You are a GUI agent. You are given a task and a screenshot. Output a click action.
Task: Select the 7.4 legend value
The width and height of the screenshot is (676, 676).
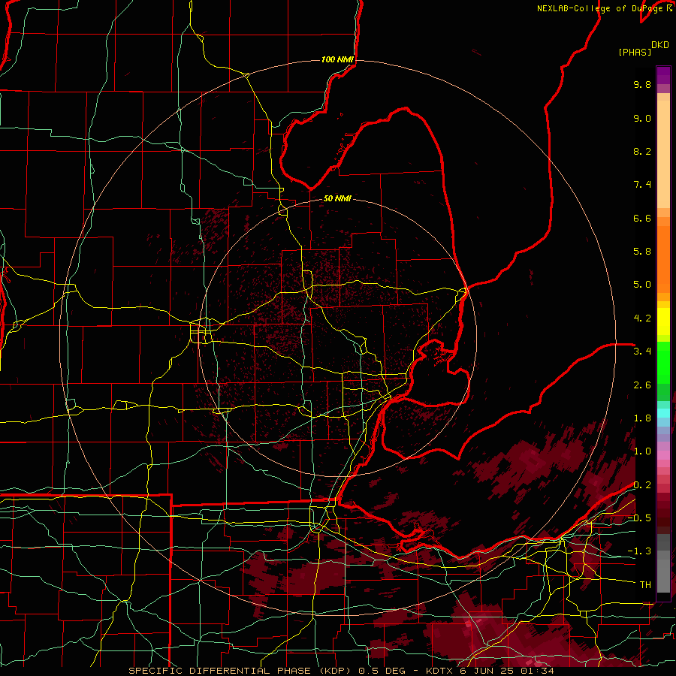642,185
